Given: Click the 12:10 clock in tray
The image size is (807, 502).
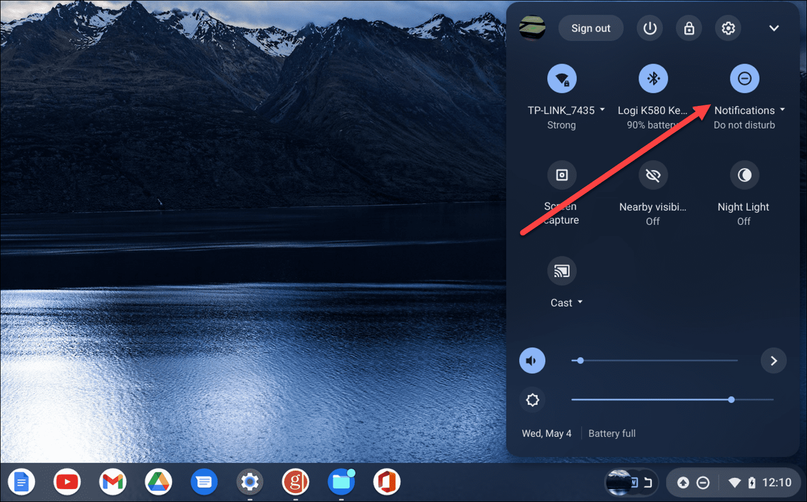Looking at the screenshot, I should 777,483.
